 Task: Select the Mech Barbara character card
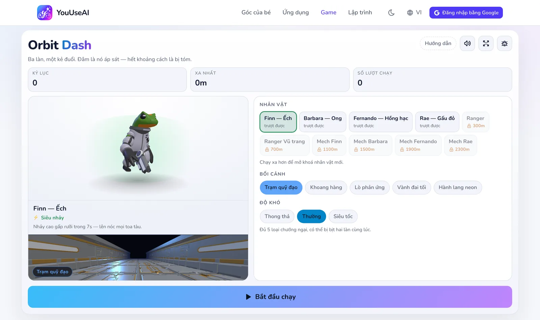pyautogui.click(x=371, y=145)
